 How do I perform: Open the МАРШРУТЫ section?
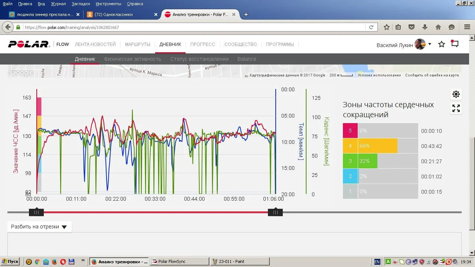[x=138, y=44]
